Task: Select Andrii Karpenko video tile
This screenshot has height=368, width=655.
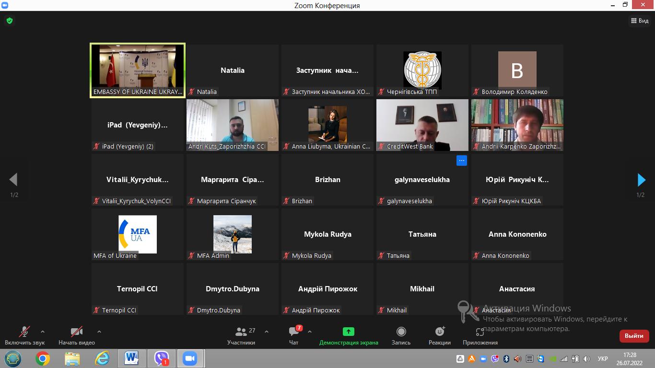Action: pyautogui.click(x=517, y=125)
